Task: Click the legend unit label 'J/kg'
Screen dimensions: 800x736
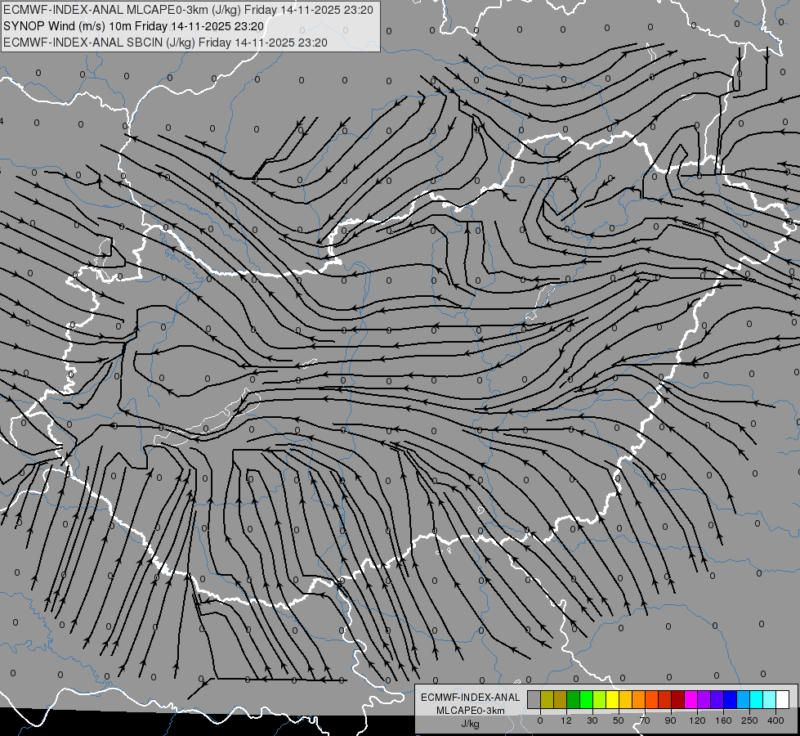Action: click(x=471, y=724)
